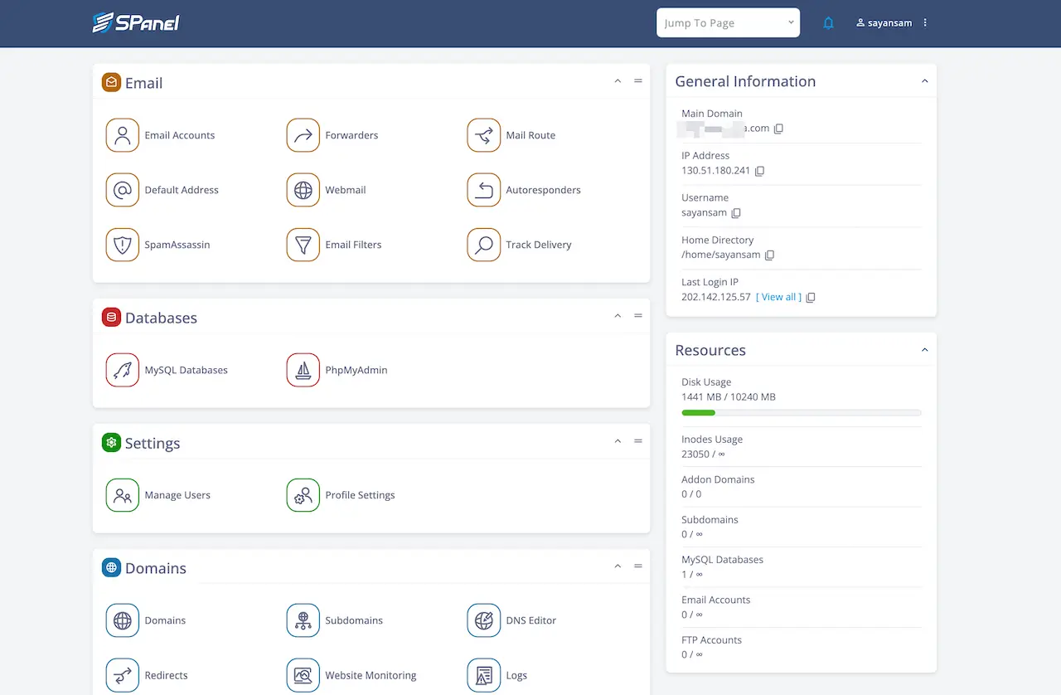This screenshot has width=1061, height=695.
Task: Click the Domains section heading
Action: [x=156, y=568]
